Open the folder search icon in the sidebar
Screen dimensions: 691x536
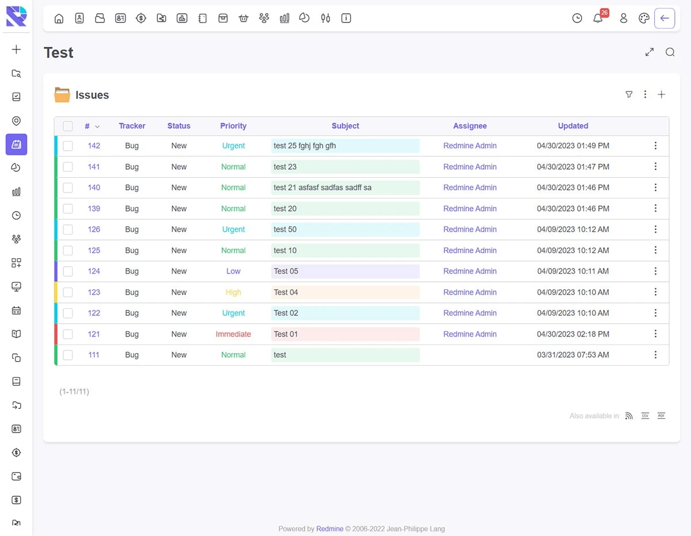tap(16, 74)
